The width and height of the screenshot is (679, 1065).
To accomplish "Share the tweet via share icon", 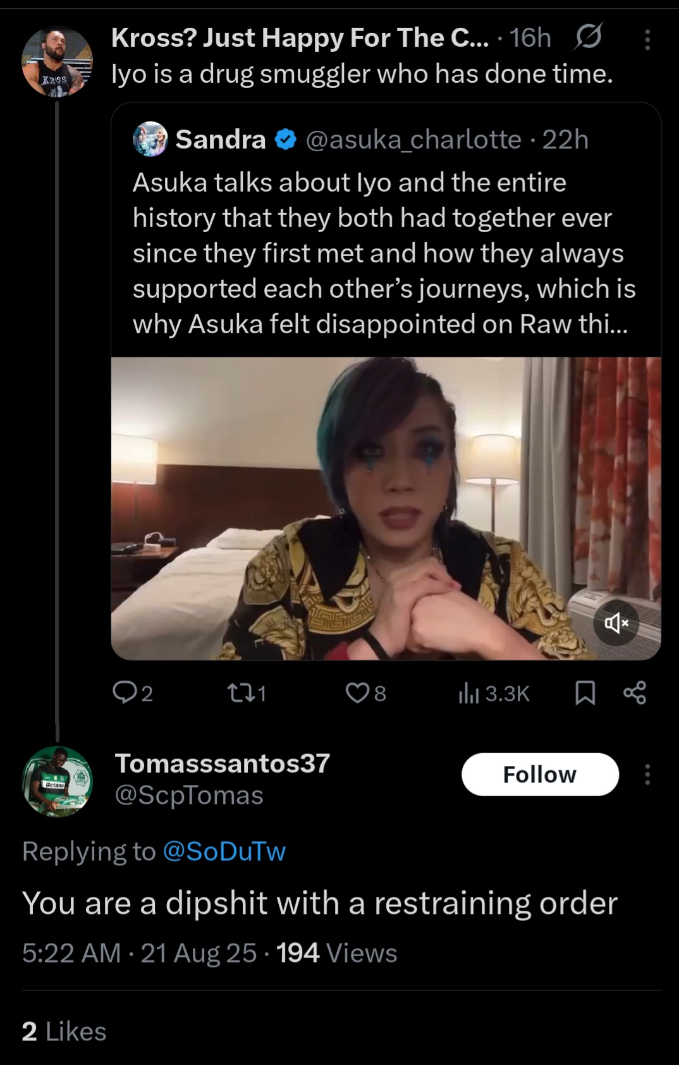I will (x=635, y=694).
